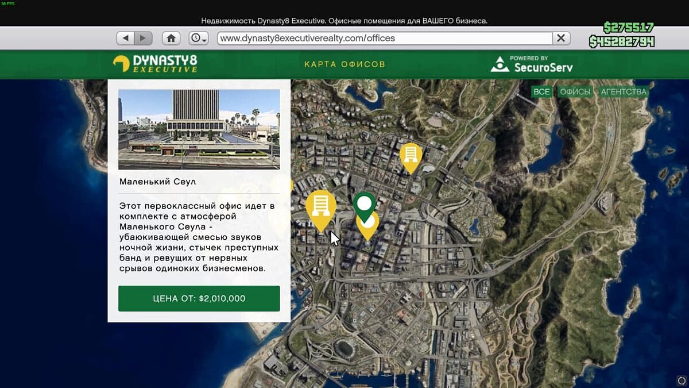
Task: Click the browser back arrow button
Action: (125, 38)
